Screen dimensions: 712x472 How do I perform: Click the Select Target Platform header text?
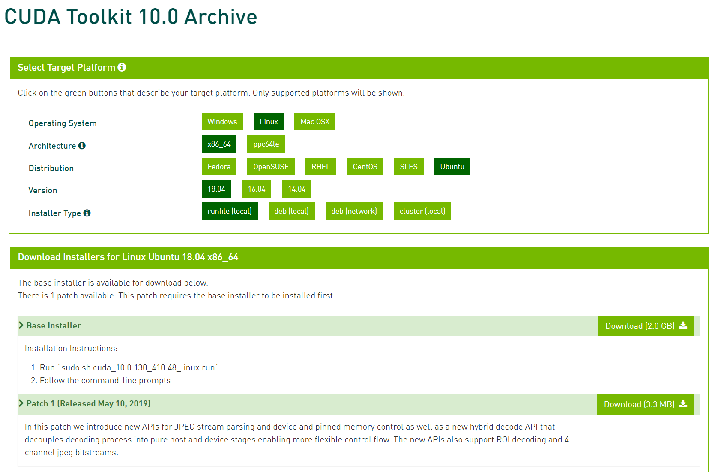click(x=66, y=68)
